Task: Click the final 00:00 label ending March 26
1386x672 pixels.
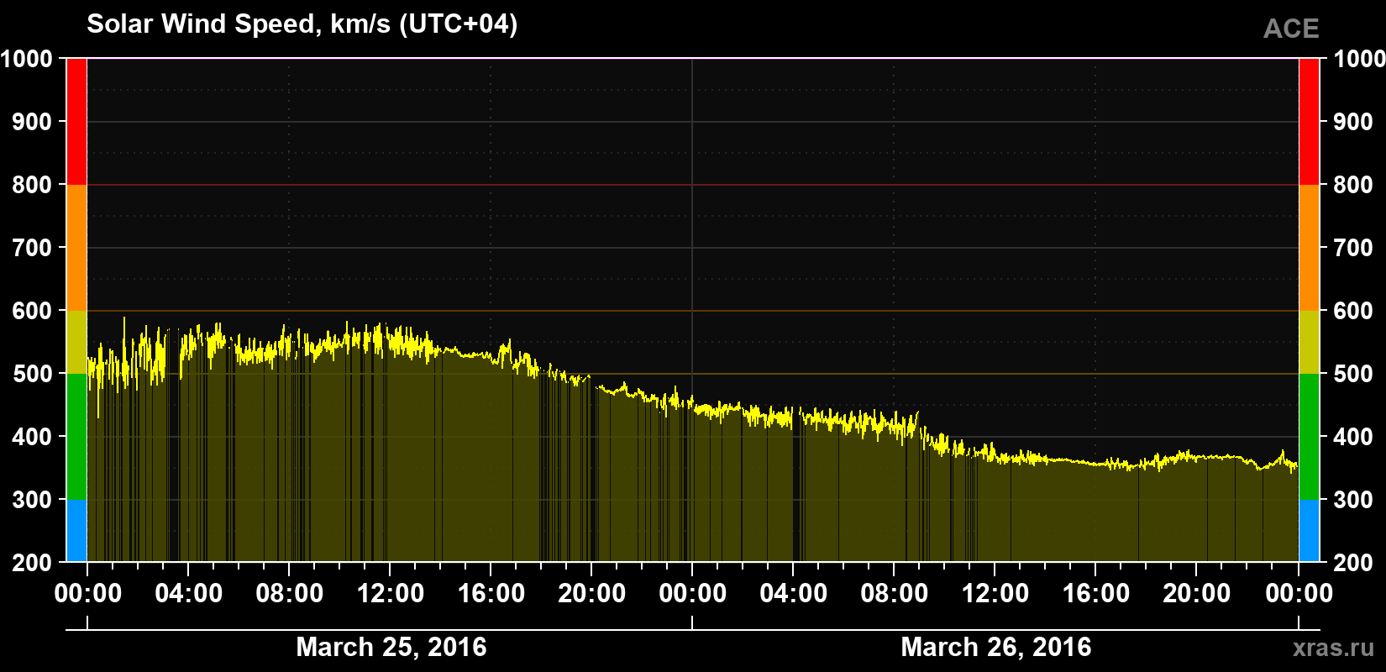Action: click(1299, 593)
